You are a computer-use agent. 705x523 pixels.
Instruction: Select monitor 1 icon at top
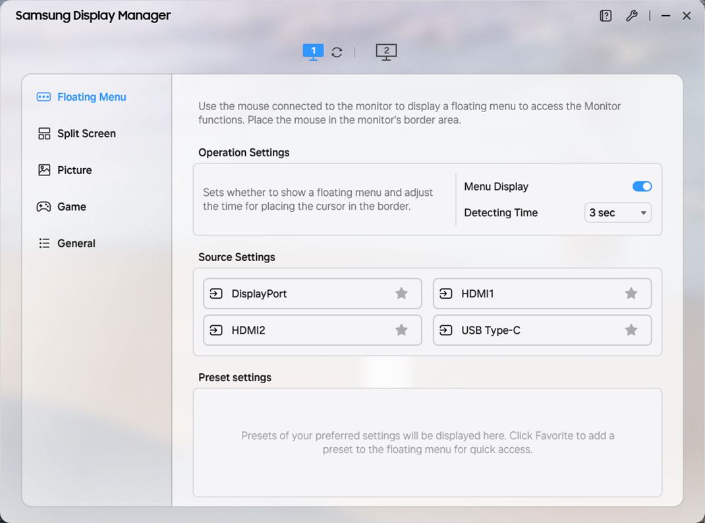click(313, 52)
